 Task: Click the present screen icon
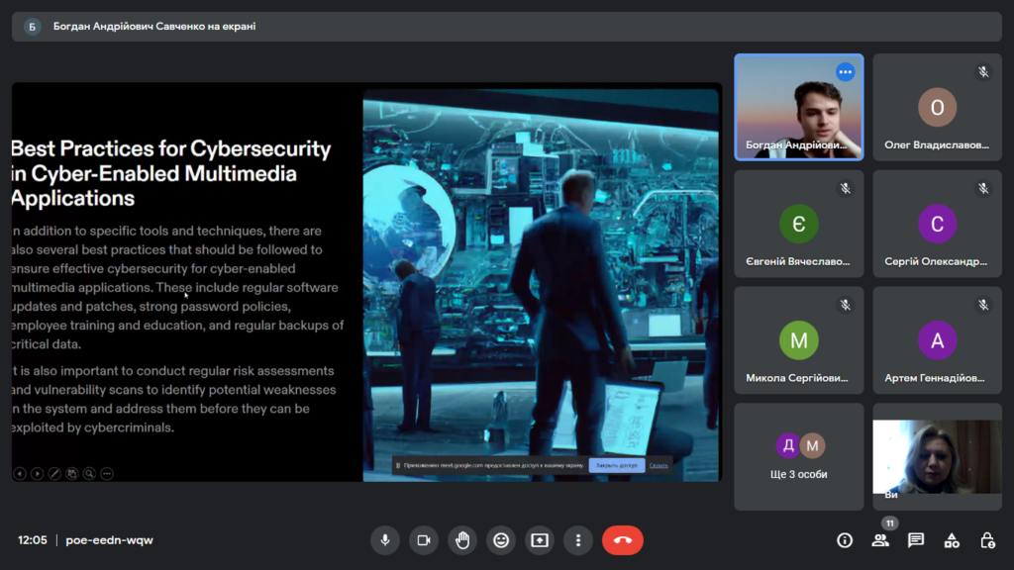tap(540, 540)
